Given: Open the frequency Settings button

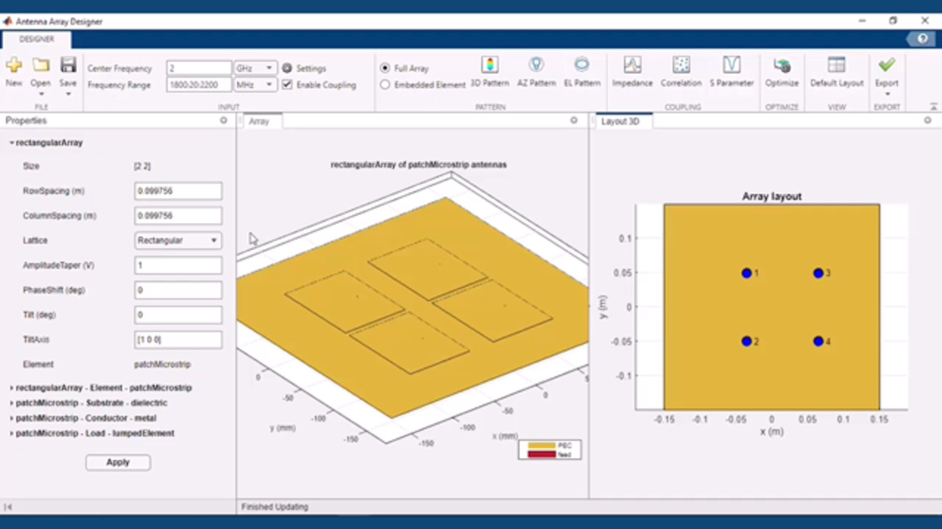Looking at the screenshot, I should pos(304,68).
